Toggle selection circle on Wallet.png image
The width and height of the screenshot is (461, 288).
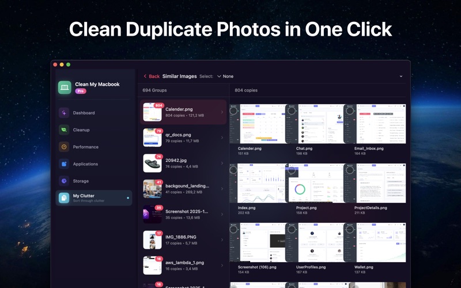[350, 229]
